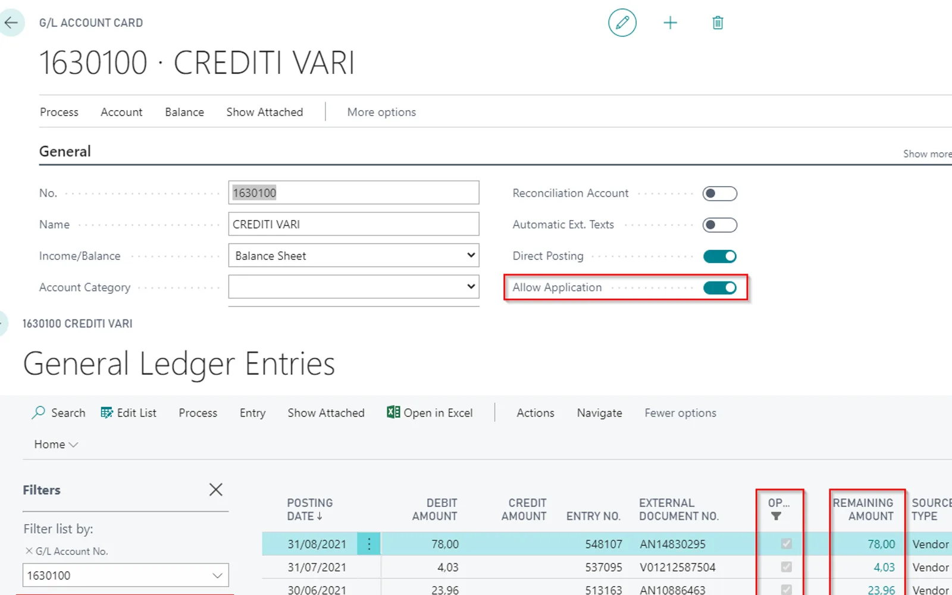This screenshot has width=952, height=595.
Task: Click the pencil edit icon
Action: pos(622,23)
